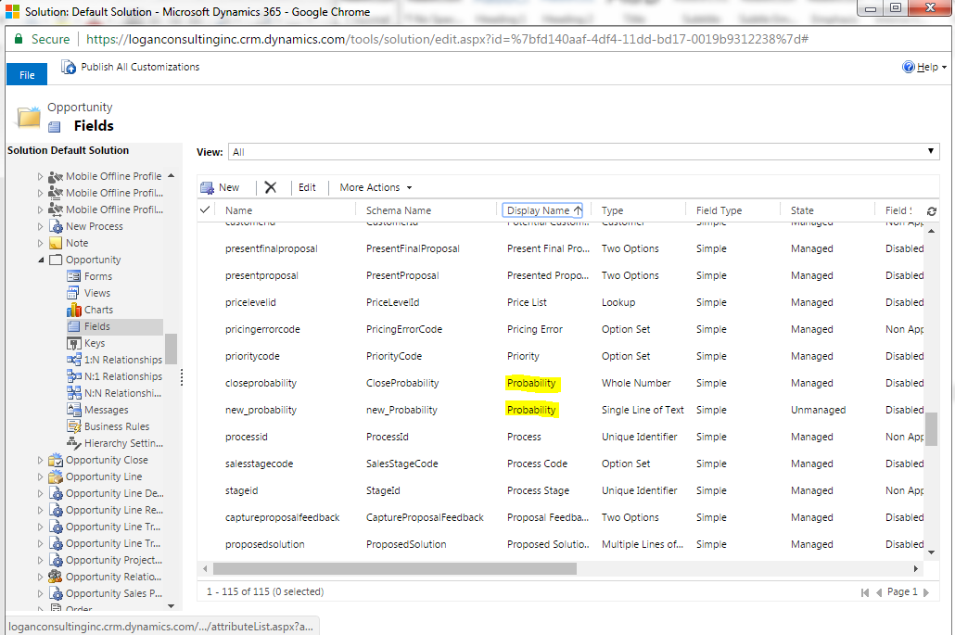Click the Help question mark icon
The image size is (955, 635).
pos(909,68)
